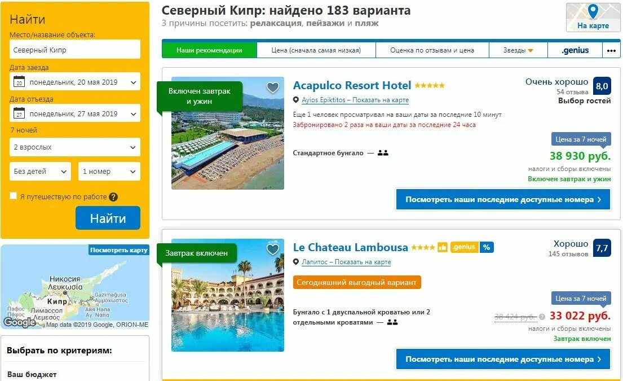
Task: Open 'Ayios Epiktitos – Показать на карте' link
Action: [355, 100]
